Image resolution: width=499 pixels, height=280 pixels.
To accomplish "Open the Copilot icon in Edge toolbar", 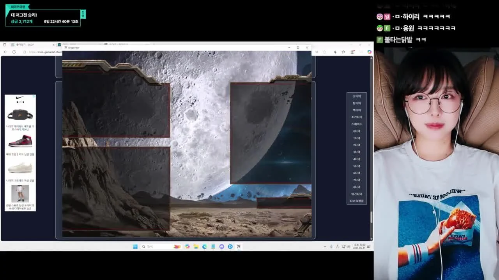I will [369, 52].
